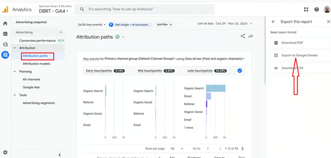331x158 pixels.
Task: Open the date range Oct 29 - Nov 25 dropdown
Action: 234,23
